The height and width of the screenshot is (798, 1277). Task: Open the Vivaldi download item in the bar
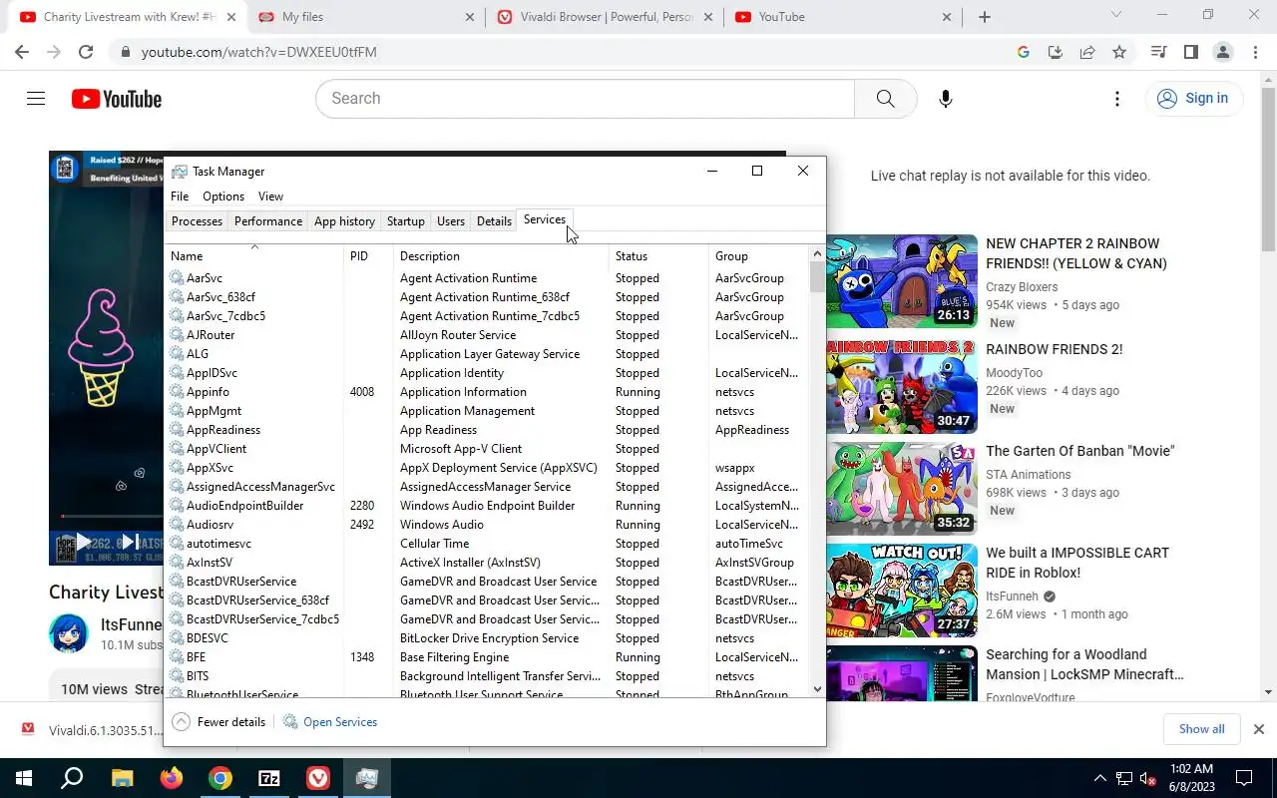point(93,730)
